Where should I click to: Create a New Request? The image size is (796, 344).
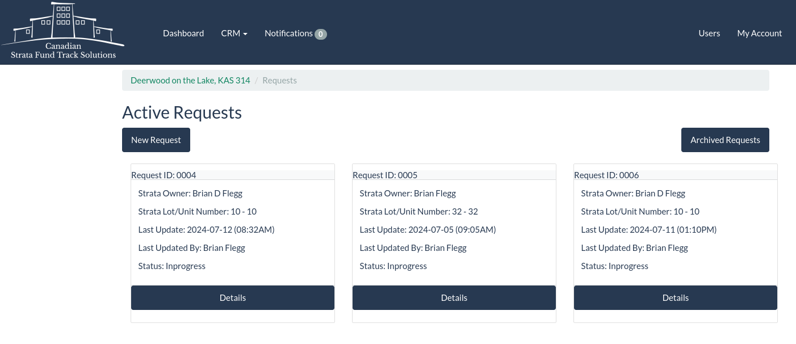[156, 140]
